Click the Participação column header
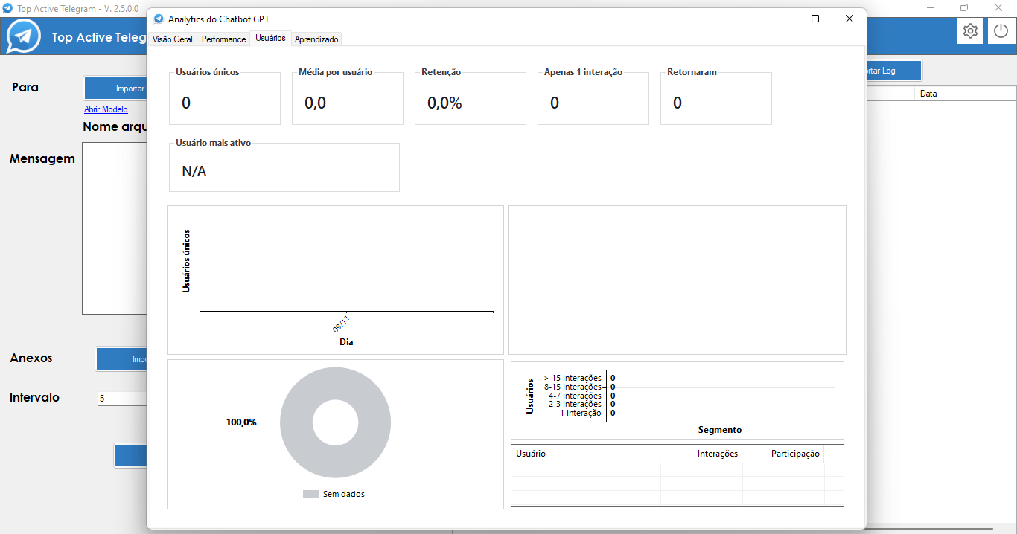Viewport: 1017px width, 534px height. 783,454
